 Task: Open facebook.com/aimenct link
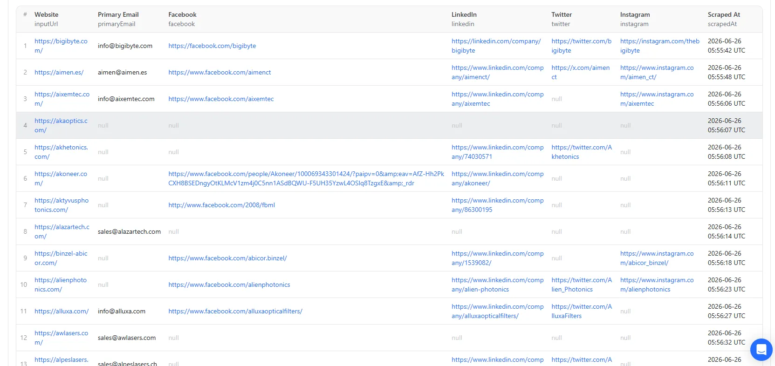[219, 72]
